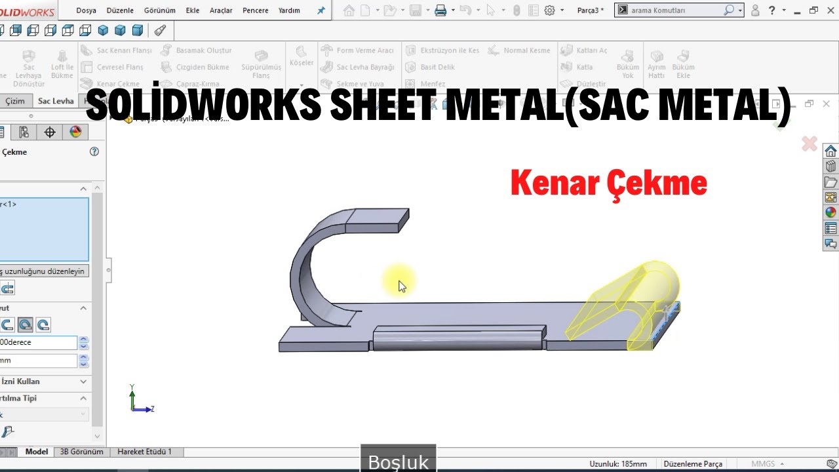839x472 pixels.
Task: Click Ekstrüzyon ile Kes in the ribbon
Action: [x=442, y=50]
